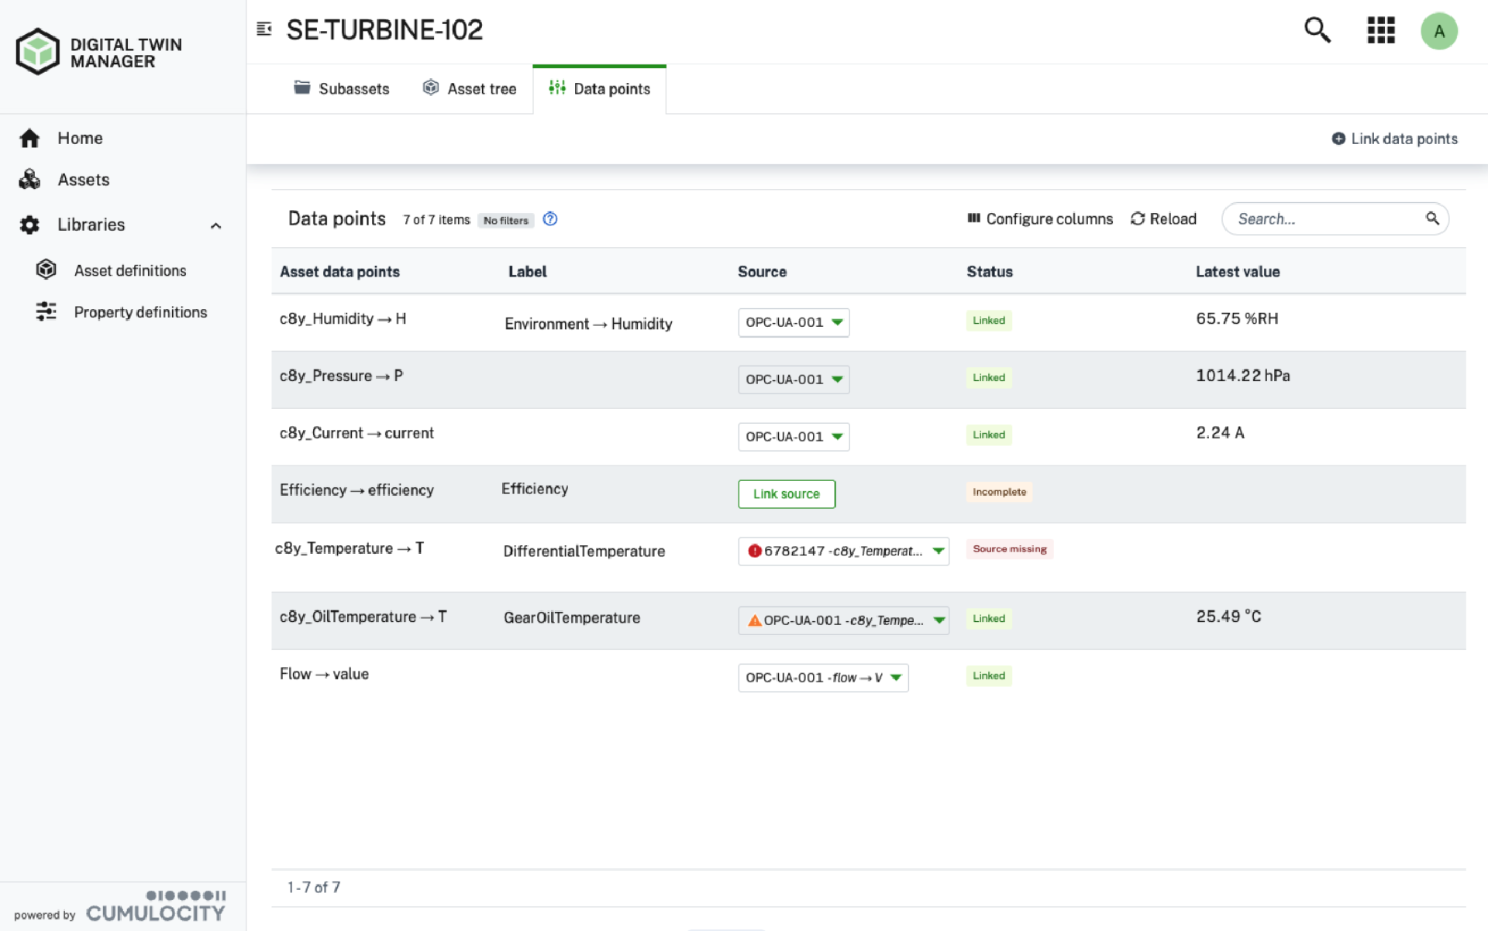
Task: Click the Assets cubes icon
Action: pyautogui.click(x=29, y=180)
